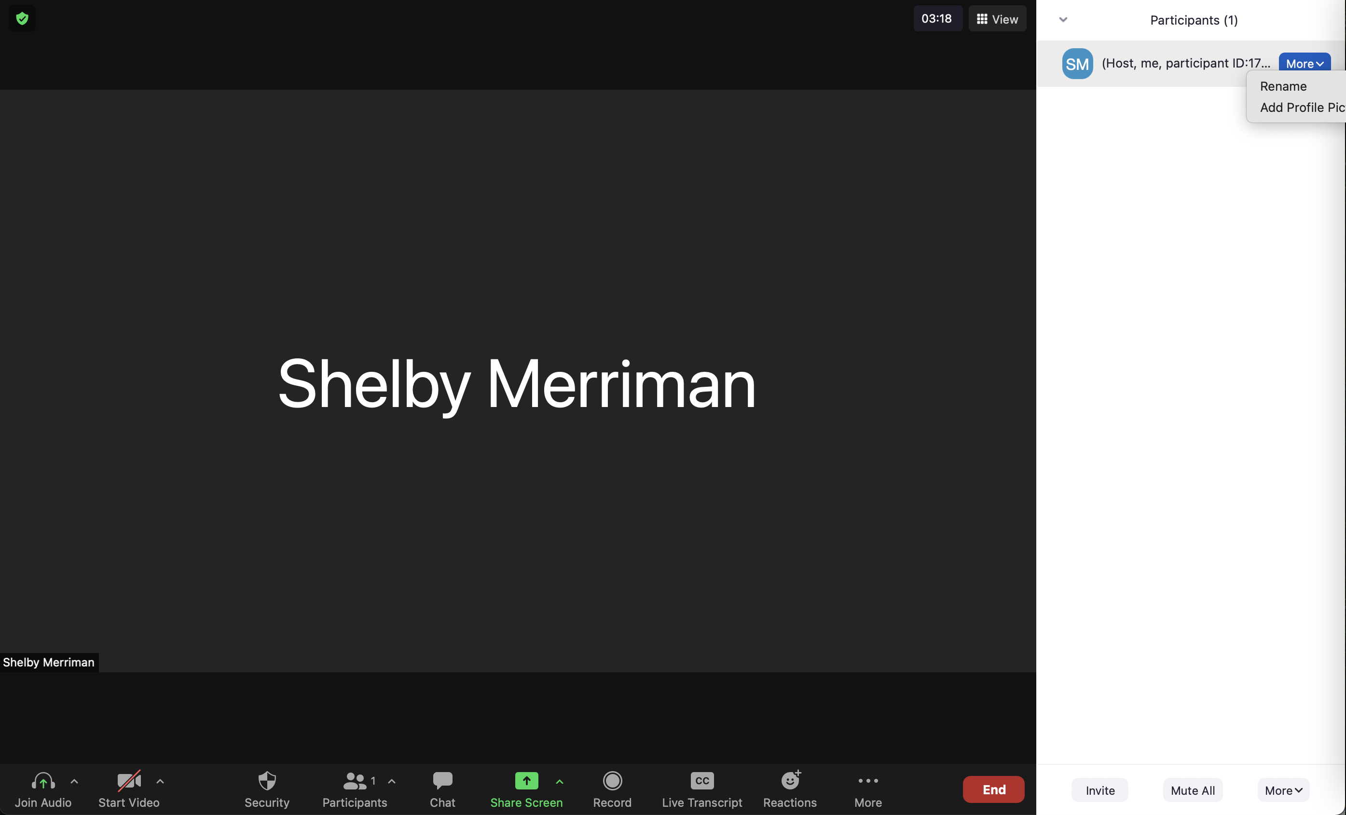Click the View grid layout button
The image size is (1346, 815).
coord(997,19)
